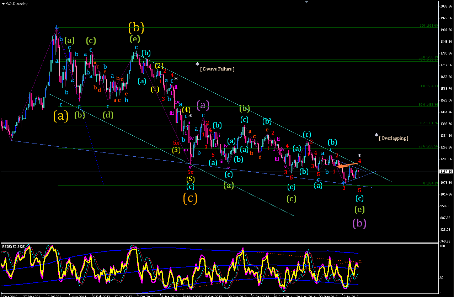The height and width of the screenshot is (297, 454).
Task: Select the asterisk beside C-wave Failure note
Action: [197, 65]
